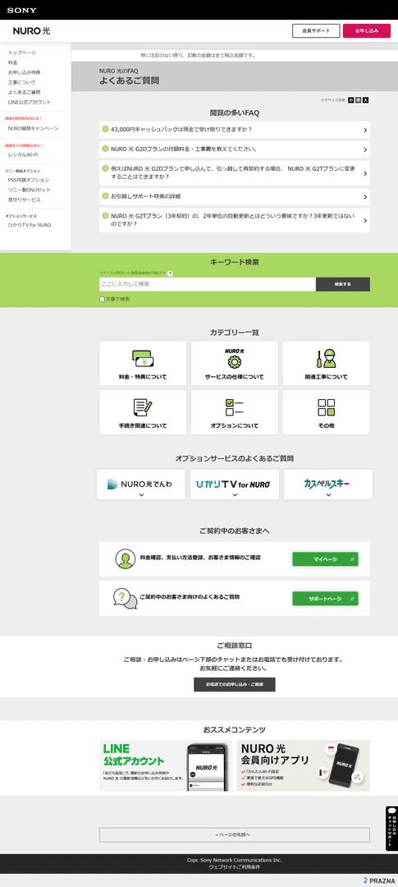Open レンタルWi-Fi sidebar link
The width and height of the screenshot is (398, 887).
point(23,154)
